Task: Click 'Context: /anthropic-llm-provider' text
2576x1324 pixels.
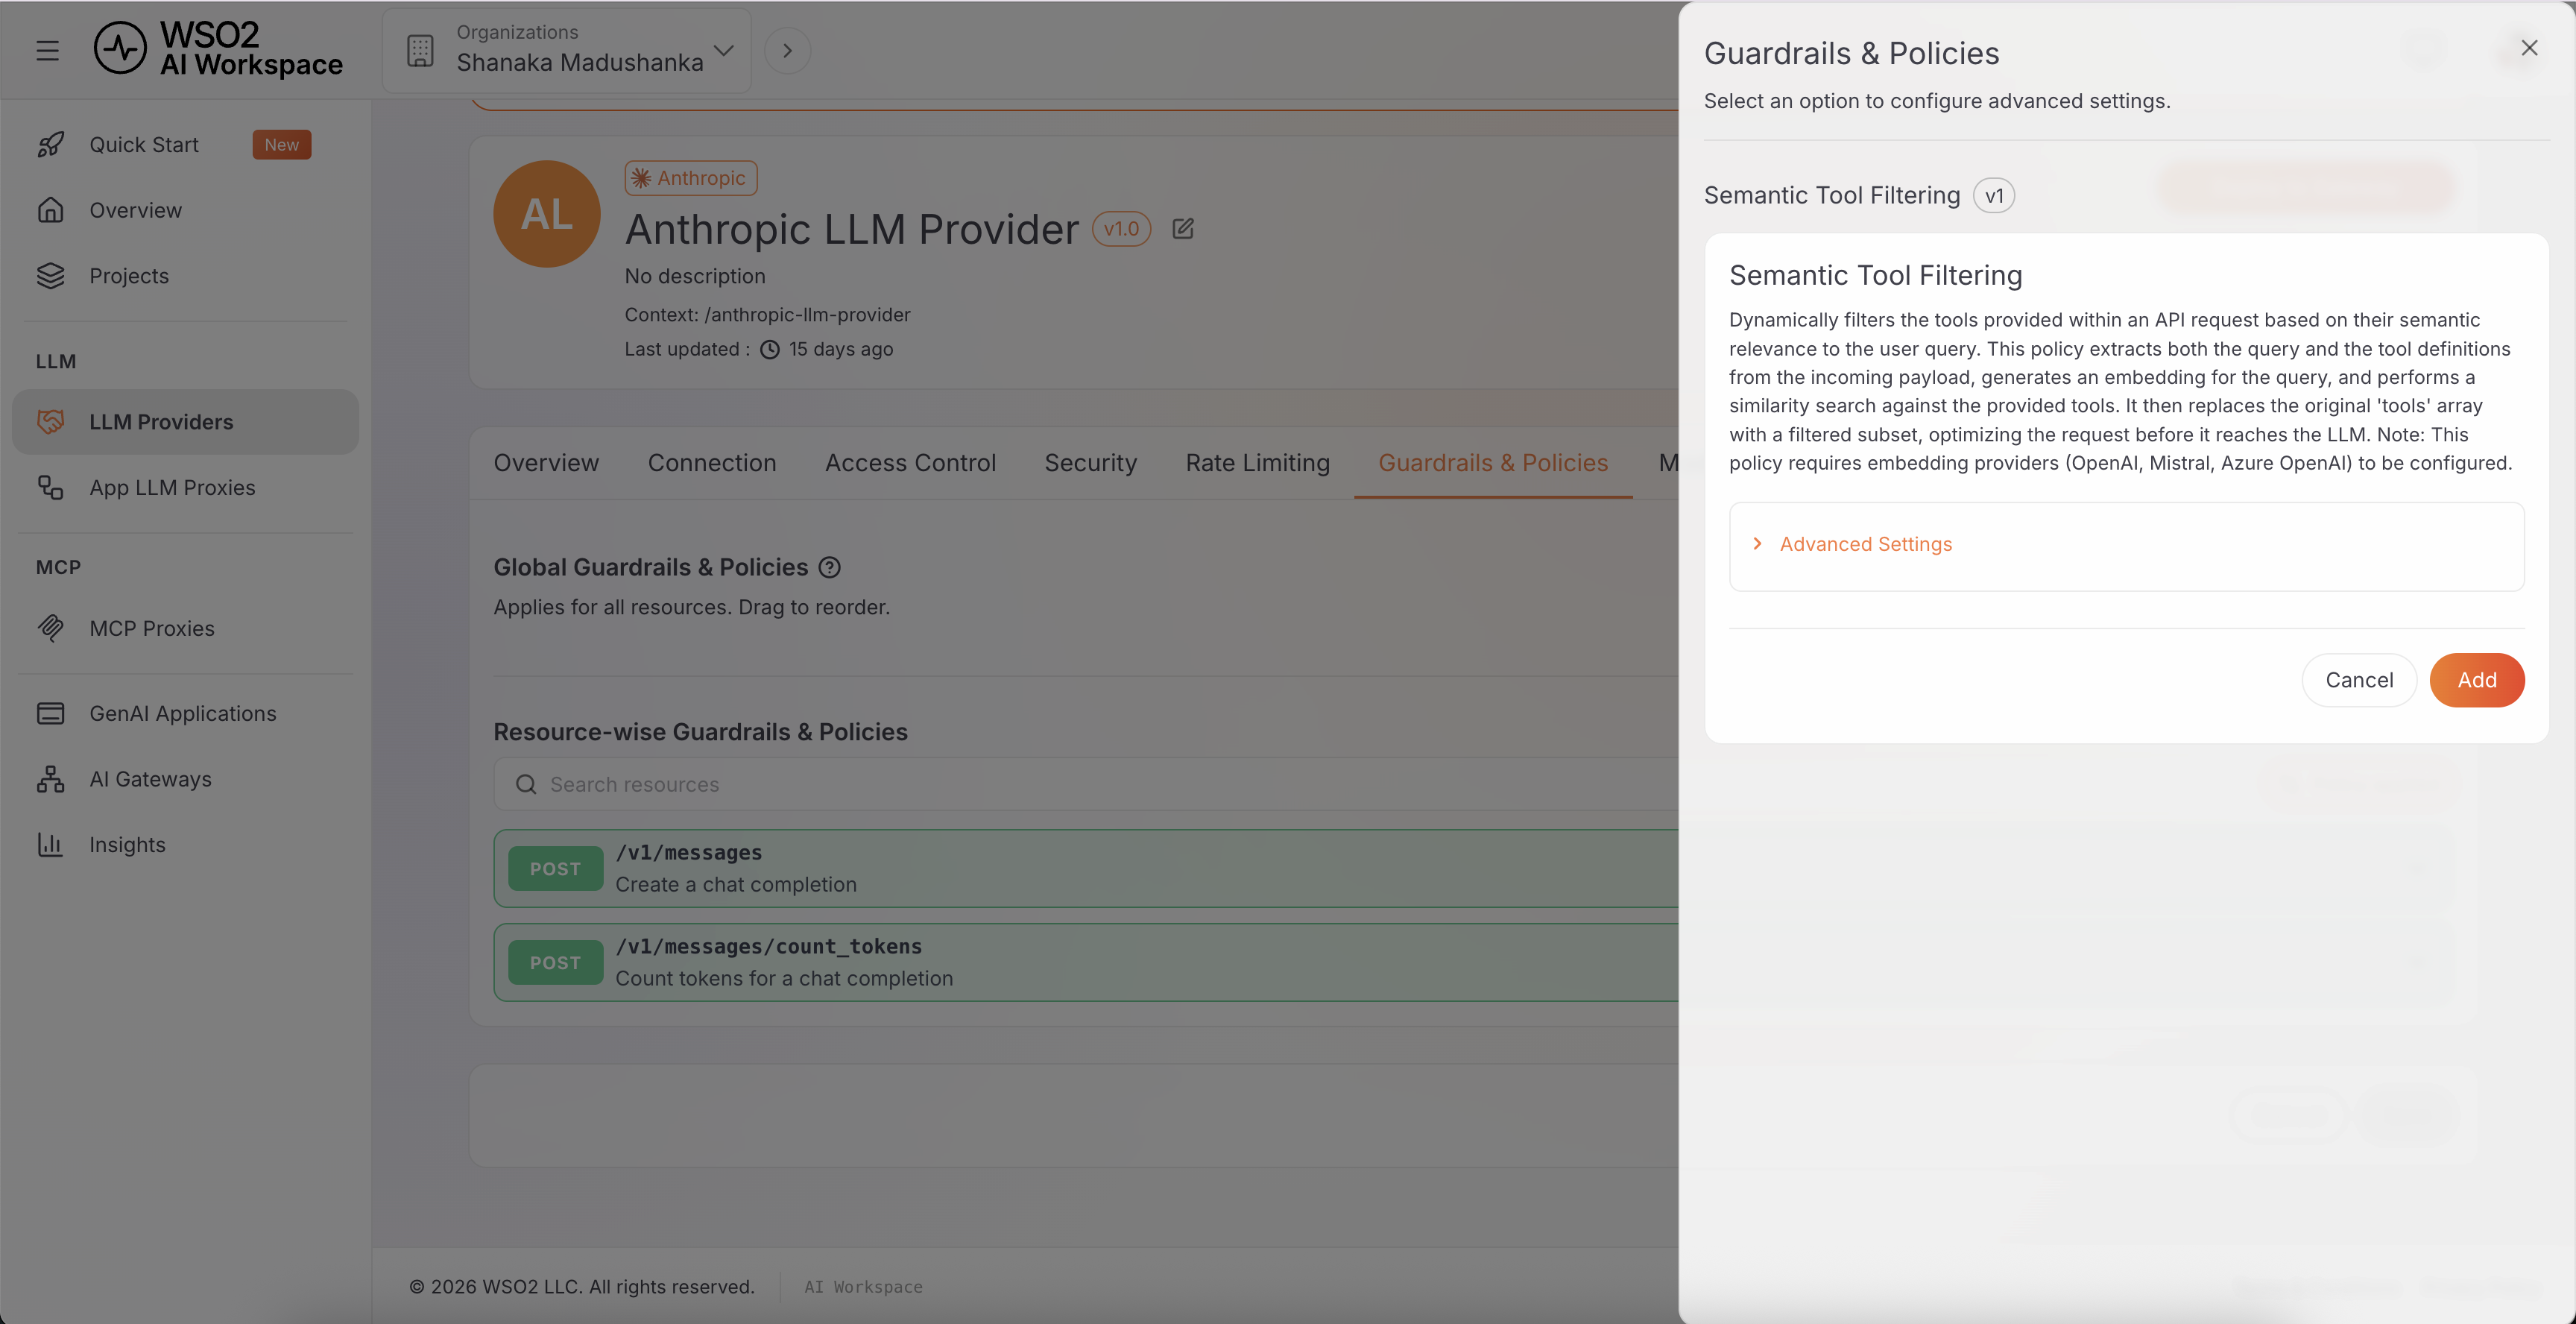Action: [x=767, y=314]
